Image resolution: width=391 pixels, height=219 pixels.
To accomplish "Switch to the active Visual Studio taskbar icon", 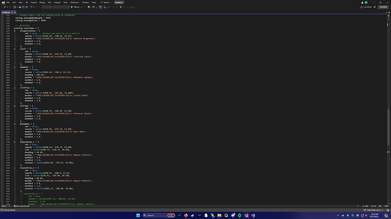I will point(246,215).
